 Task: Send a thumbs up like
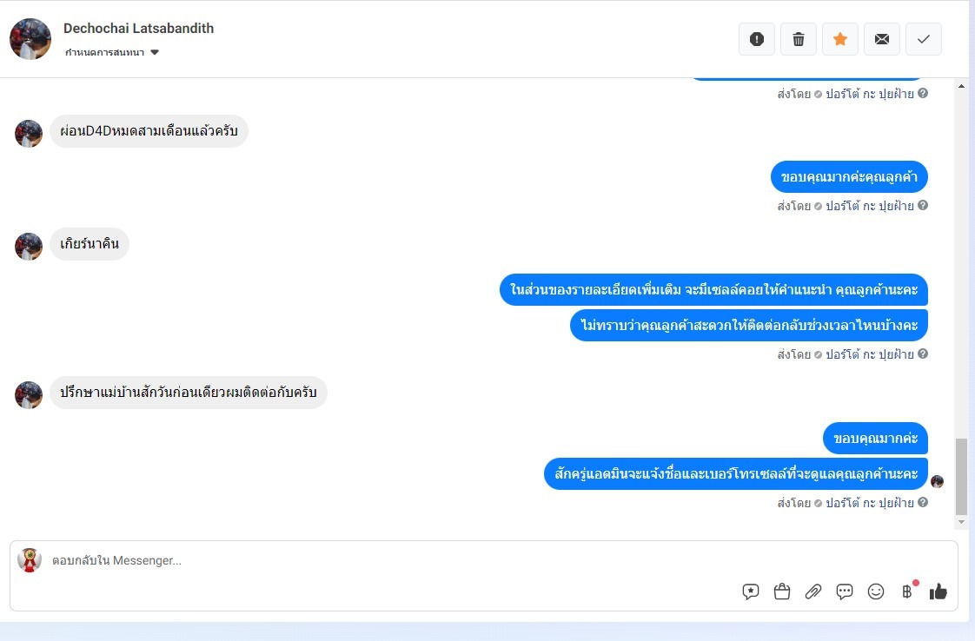click(x=938, y=591)
